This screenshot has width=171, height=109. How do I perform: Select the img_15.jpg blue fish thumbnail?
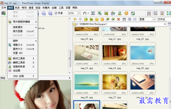click(x=143, y=54)
